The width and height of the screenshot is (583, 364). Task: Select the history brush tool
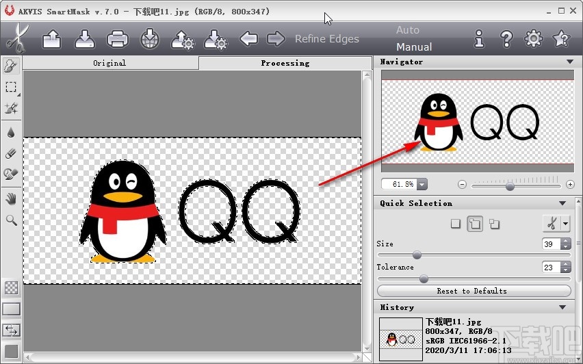(x=11, y=174)
